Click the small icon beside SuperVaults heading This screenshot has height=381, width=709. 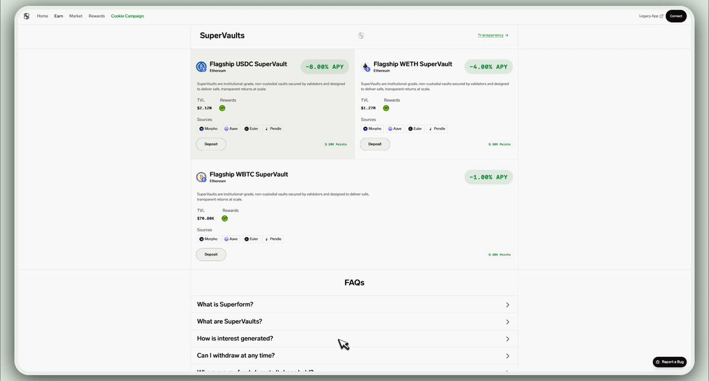coord(361,35)
